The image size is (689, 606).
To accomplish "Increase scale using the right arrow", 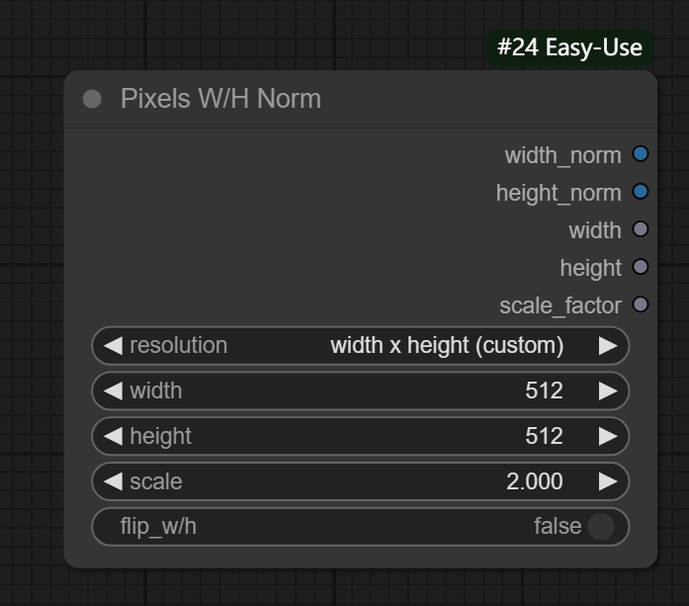I will tap(608, 481).
